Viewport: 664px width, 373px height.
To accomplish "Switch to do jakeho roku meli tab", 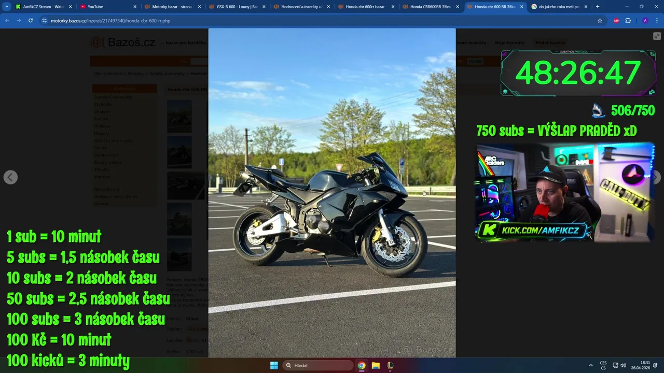I will coord(559,7).
